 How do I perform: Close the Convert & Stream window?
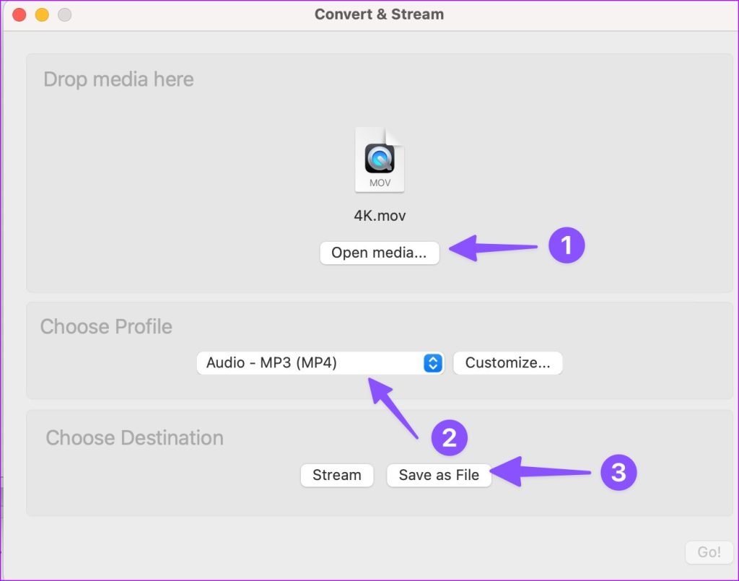tap(19, 14)
